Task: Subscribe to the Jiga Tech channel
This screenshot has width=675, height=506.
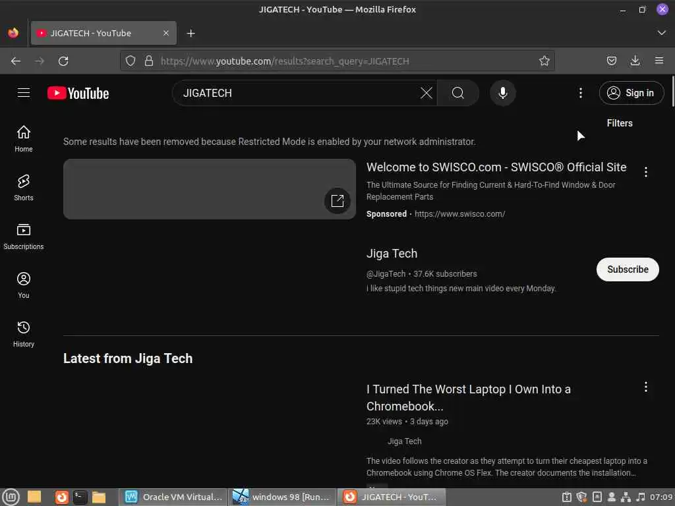Action: [628, 269]
